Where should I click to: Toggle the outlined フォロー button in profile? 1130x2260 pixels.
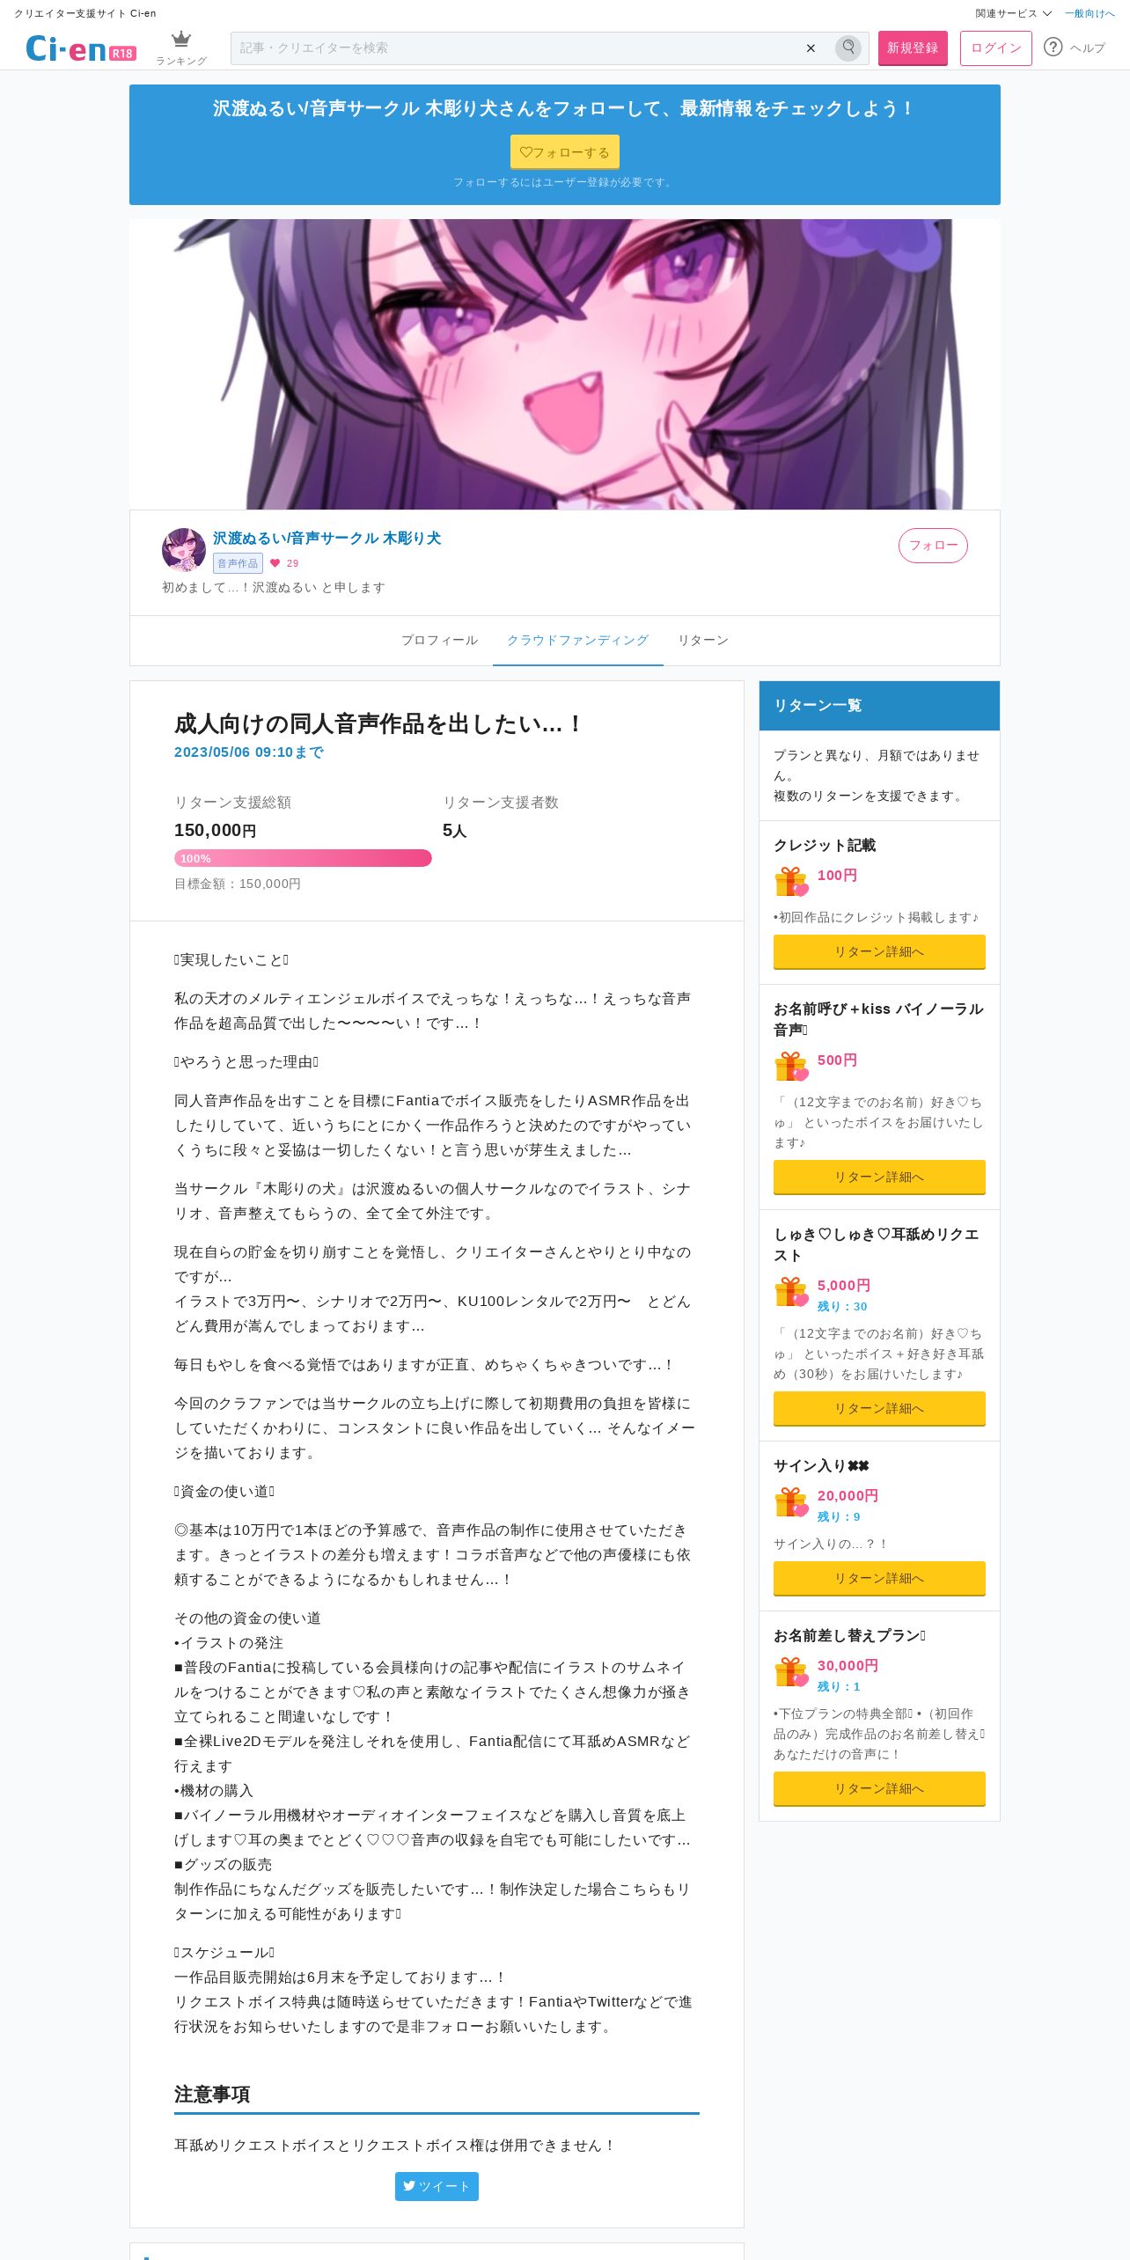(x=933, y=546)
